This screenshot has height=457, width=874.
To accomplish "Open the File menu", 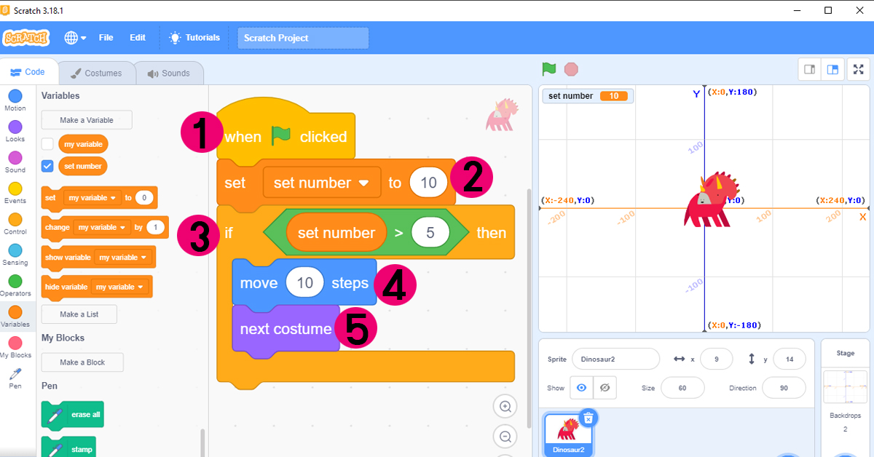I will 106,38.
